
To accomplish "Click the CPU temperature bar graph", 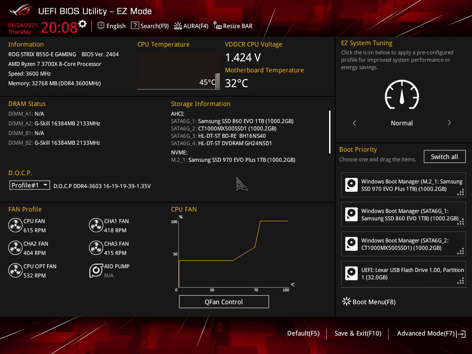I will 178,71.
